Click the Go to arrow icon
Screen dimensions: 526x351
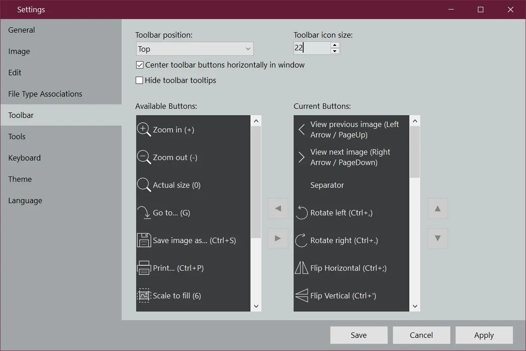pos(144,213)
